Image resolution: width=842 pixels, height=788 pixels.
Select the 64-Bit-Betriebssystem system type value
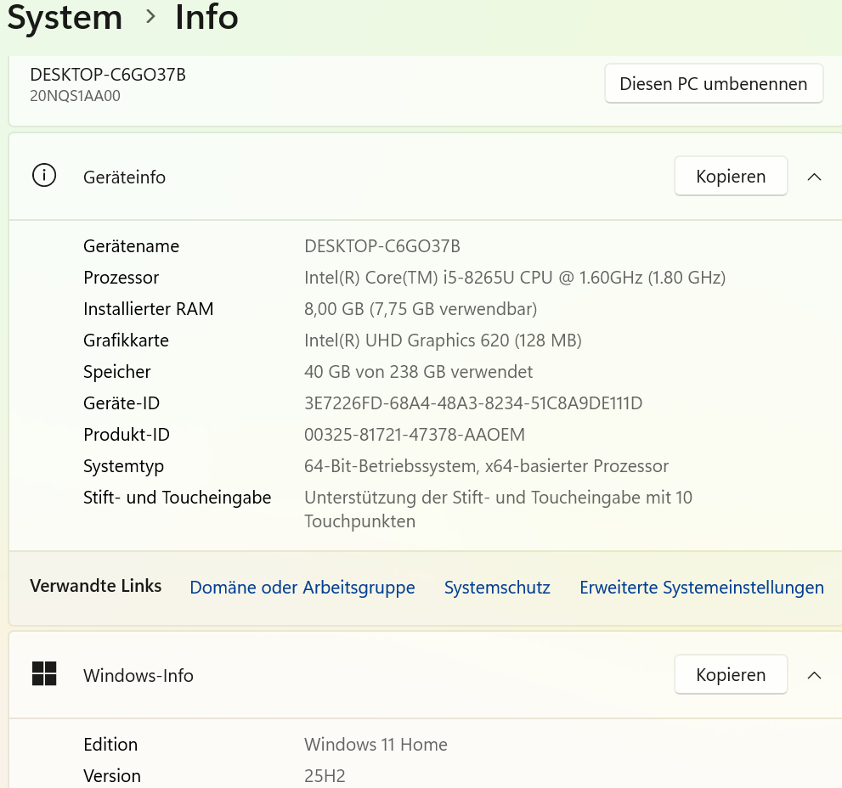point(487,466)
